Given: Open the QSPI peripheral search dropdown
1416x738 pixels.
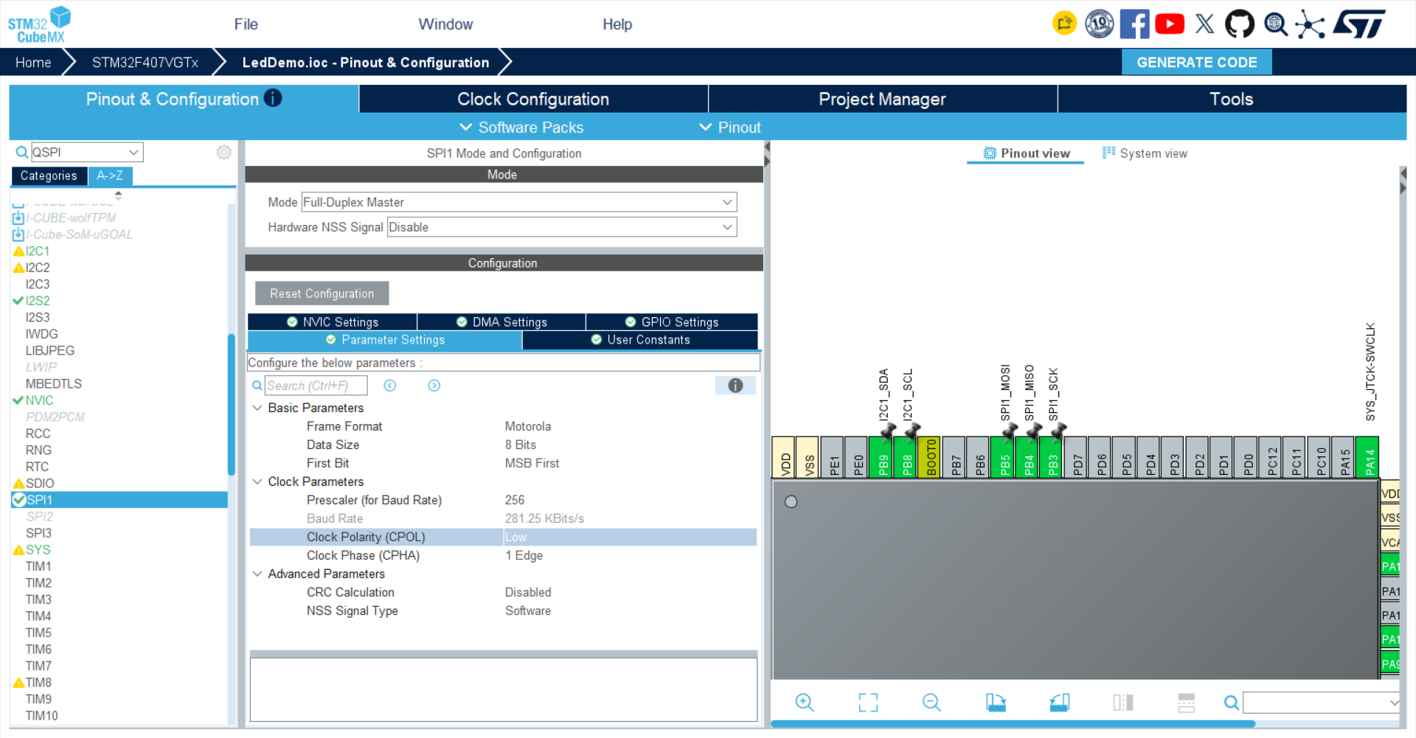Looking at the screenshot, I should click(x=86, y=152).
